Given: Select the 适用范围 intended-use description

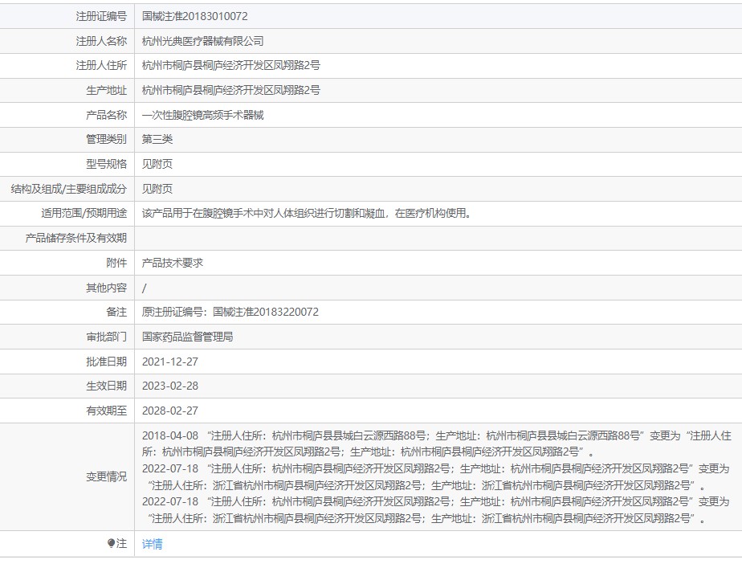Looking at the screenshot, I should [308, 213].
